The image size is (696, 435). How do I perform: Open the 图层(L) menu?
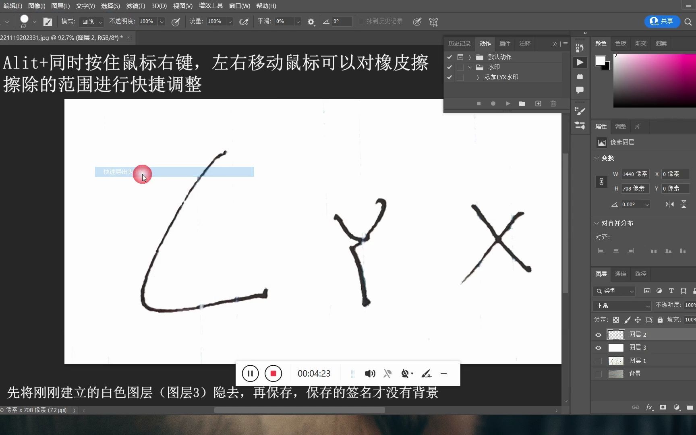[x=60, y=6]
